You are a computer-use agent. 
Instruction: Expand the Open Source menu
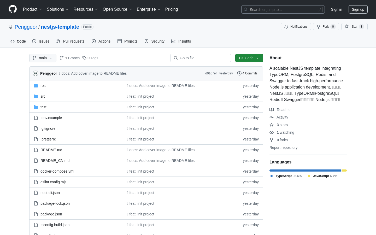point(117,9)
